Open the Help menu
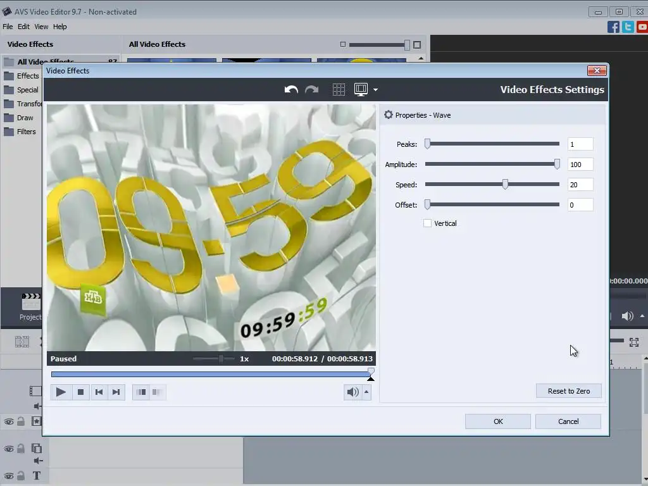Image resolution: width=648 pixels, height=486 pixels. coord(60,27)
